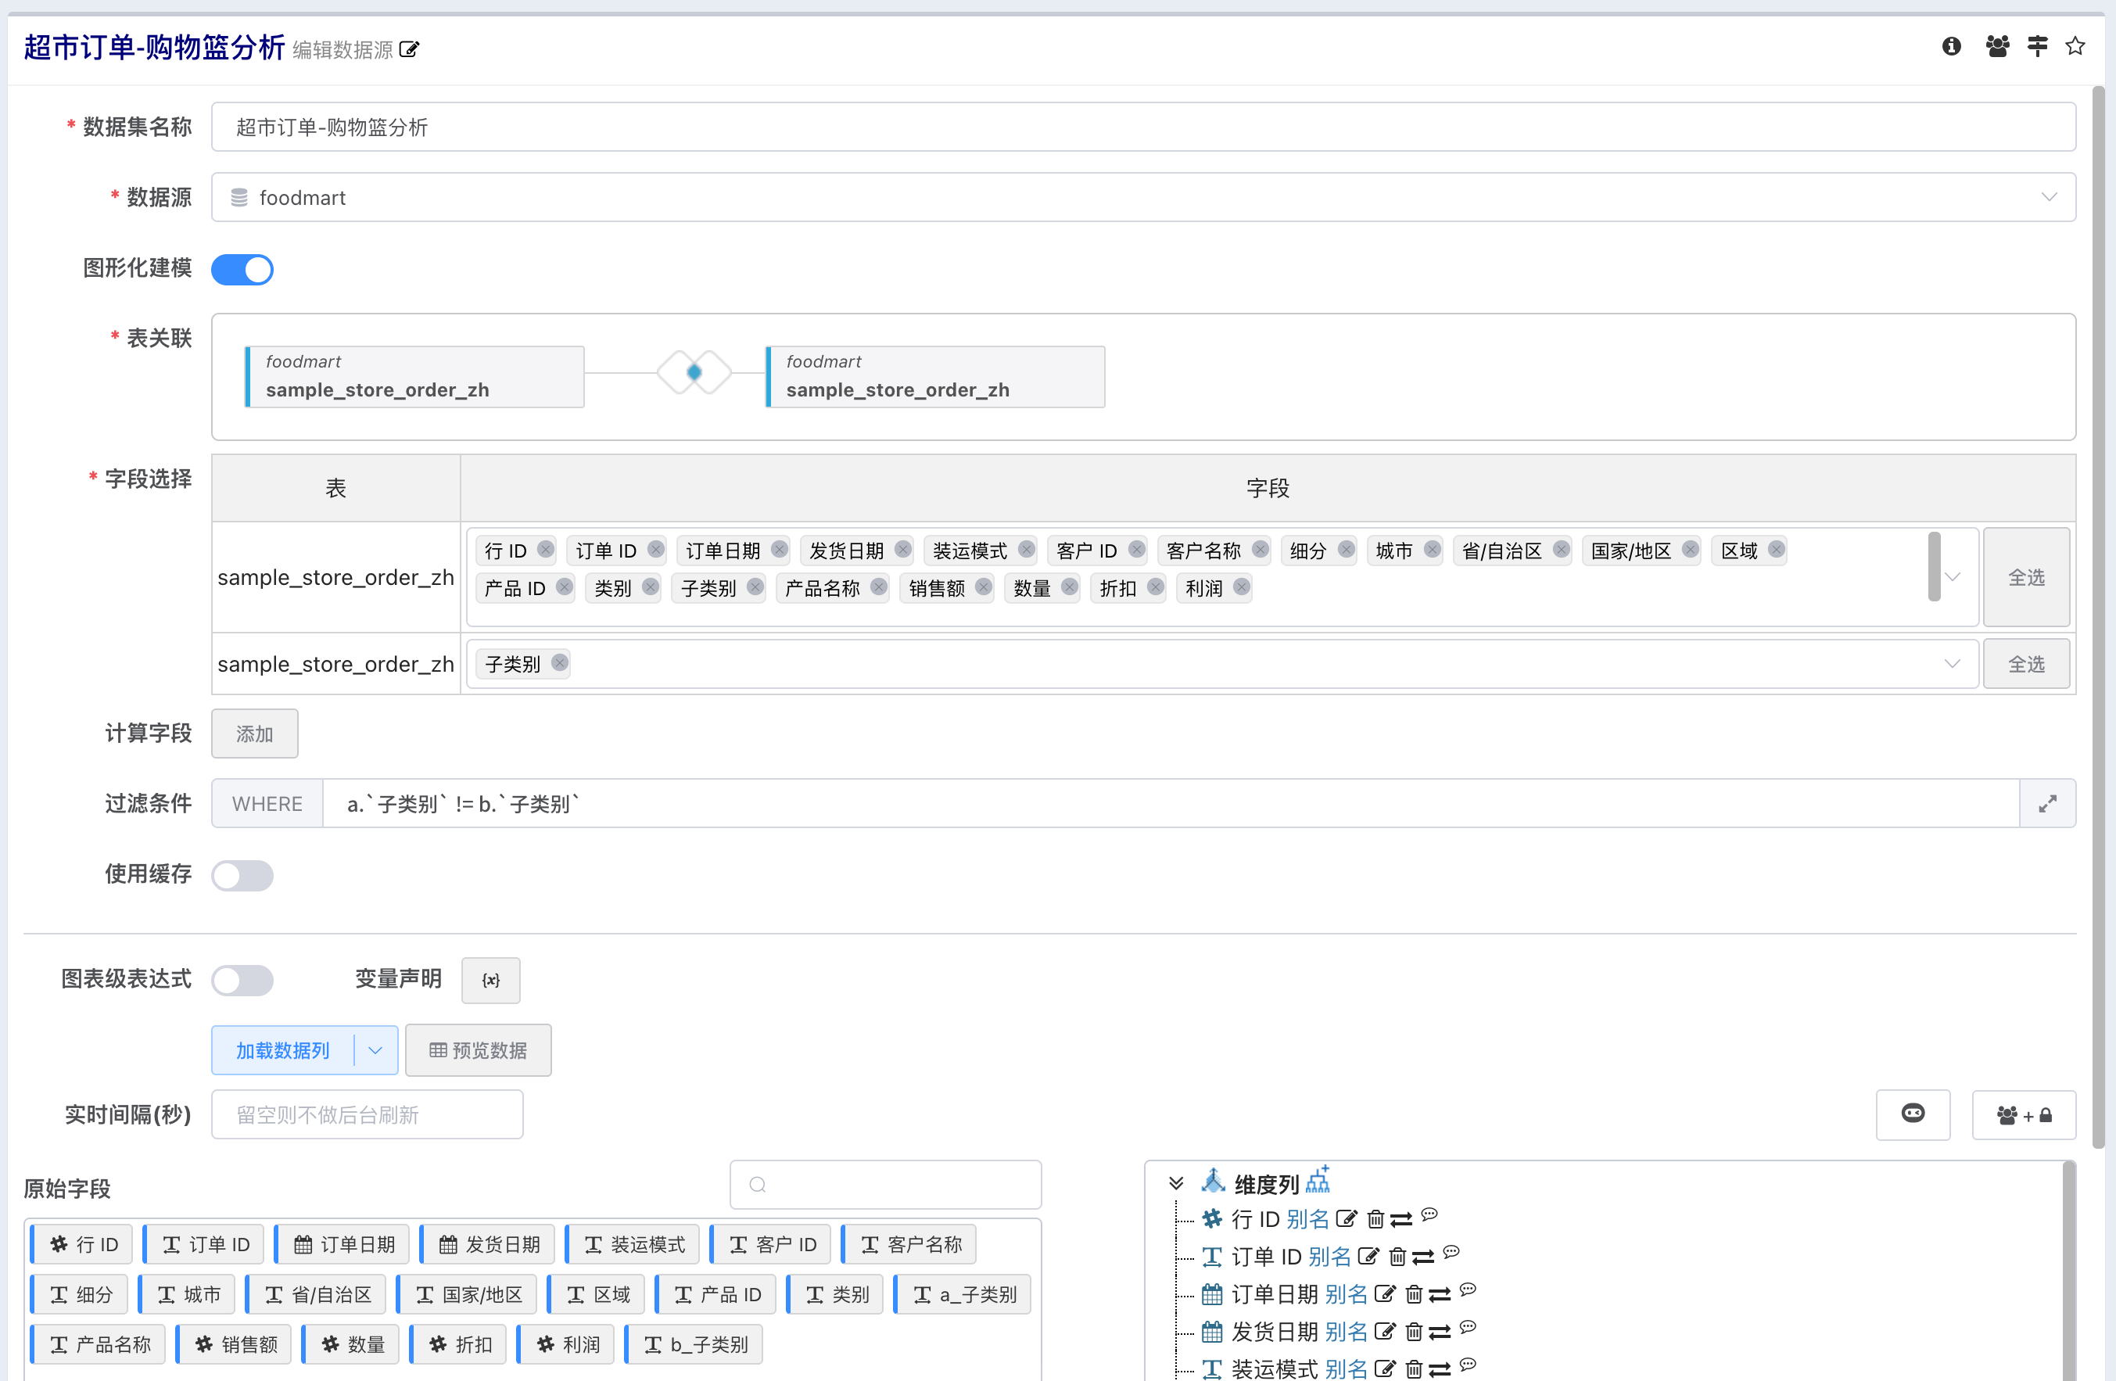Click the page vertical scrollbar

pos(2098,617)
